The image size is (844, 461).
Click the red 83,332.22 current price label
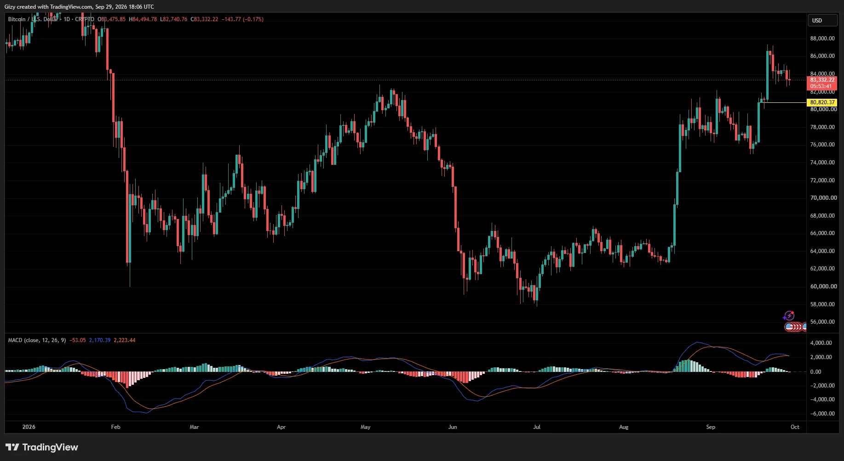tap(822, 80)
